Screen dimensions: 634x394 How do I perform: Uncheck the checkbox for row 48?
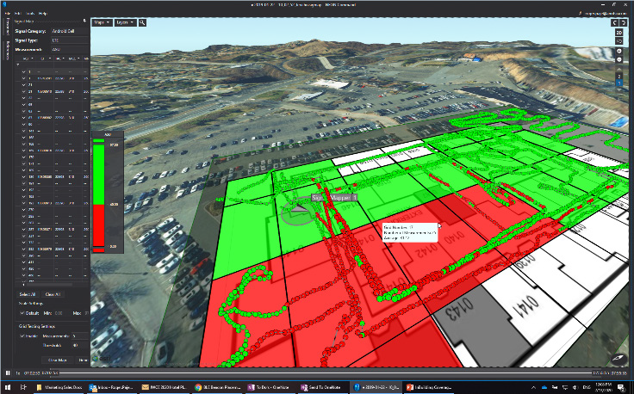pos(24,105)
